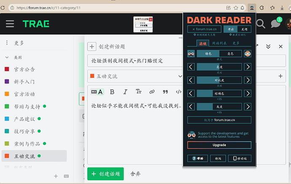Open 检测到暗色主题 setting
The height and width of the screenshot is (184, 291).
tap(204, 35)
